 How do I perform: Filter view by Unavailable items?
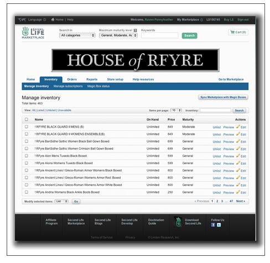[65, 110]
